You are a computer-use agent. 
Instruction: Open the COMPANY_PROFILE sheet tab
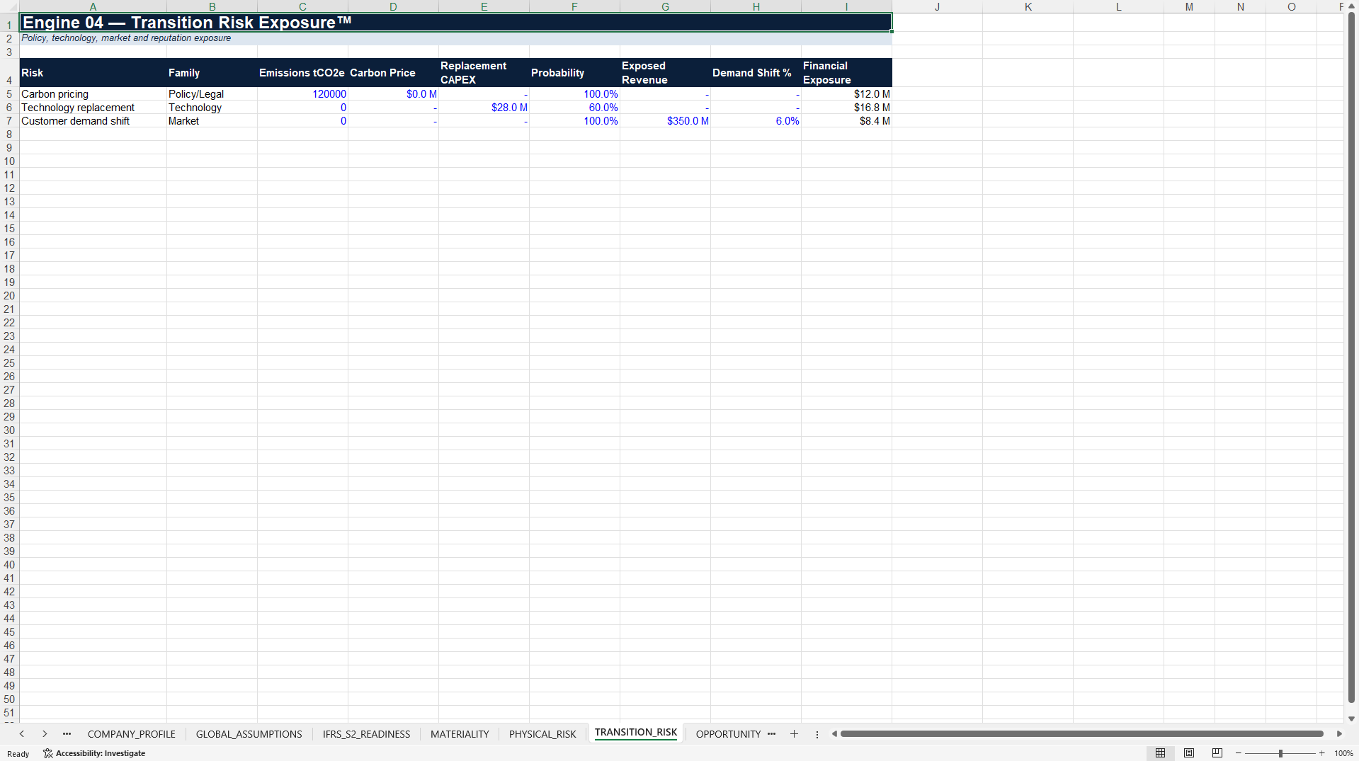click(x=132, y=734)
